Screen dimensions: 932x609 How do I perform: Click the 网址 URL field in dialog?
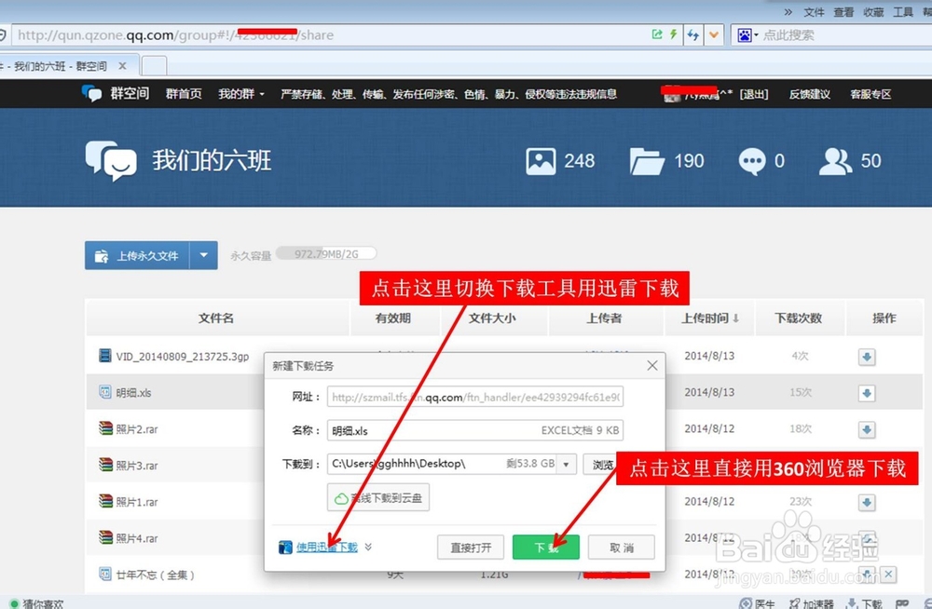[x=475, y=397]
